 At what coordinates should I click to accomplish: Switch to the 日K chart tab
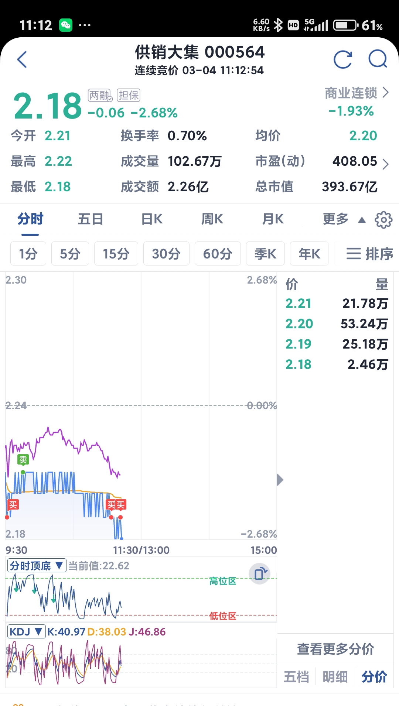click(152, 219)
